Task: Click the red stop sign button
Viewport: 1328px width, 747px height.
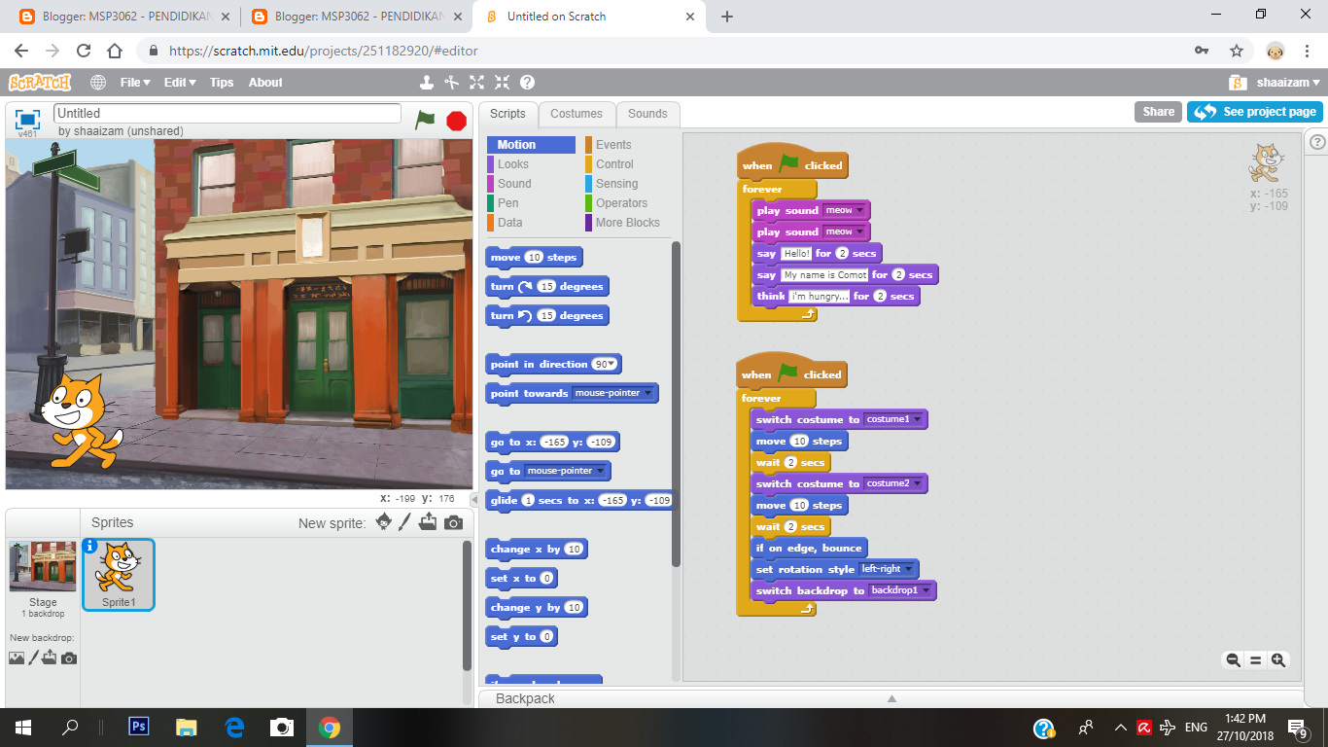Action: coord(456,121)
